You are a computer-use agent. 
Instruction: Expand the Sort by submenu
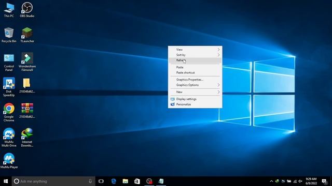click(x=195, y=55)
